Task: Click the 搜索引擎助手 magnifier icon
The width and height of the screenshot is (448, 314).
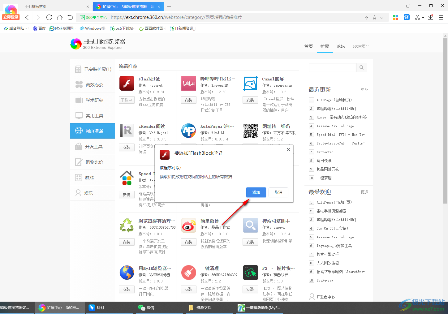Action: (x=251, y=226)
